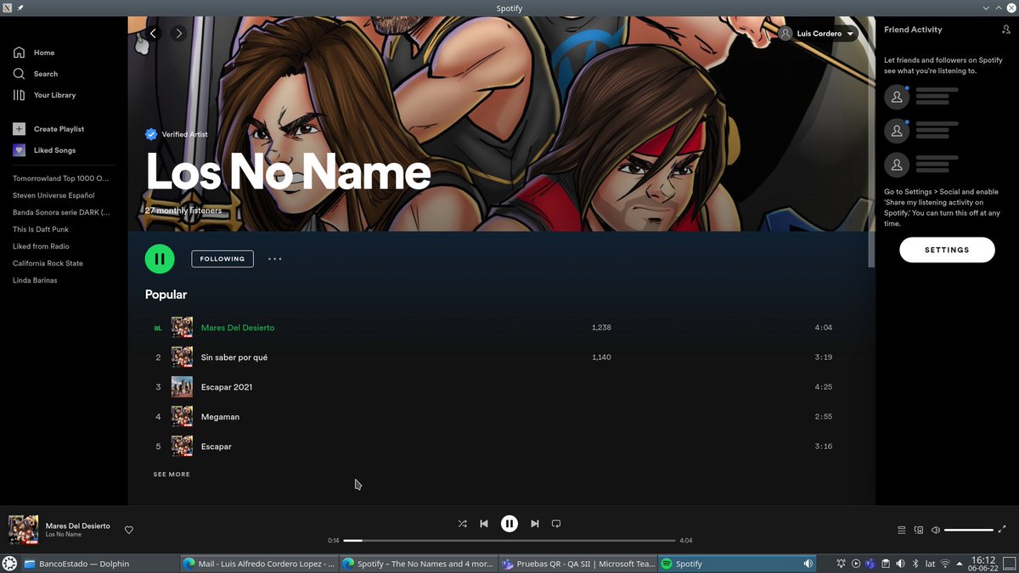
Task: Like Mares Del Desierto with the heart icon
Action: (129, 530)
